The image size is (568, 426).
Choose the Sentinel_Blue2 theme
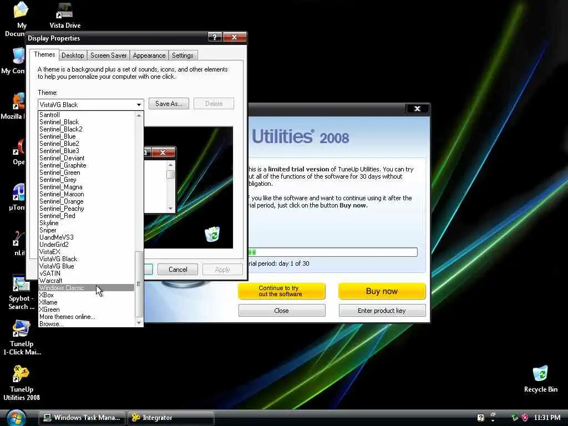[86, 144]
